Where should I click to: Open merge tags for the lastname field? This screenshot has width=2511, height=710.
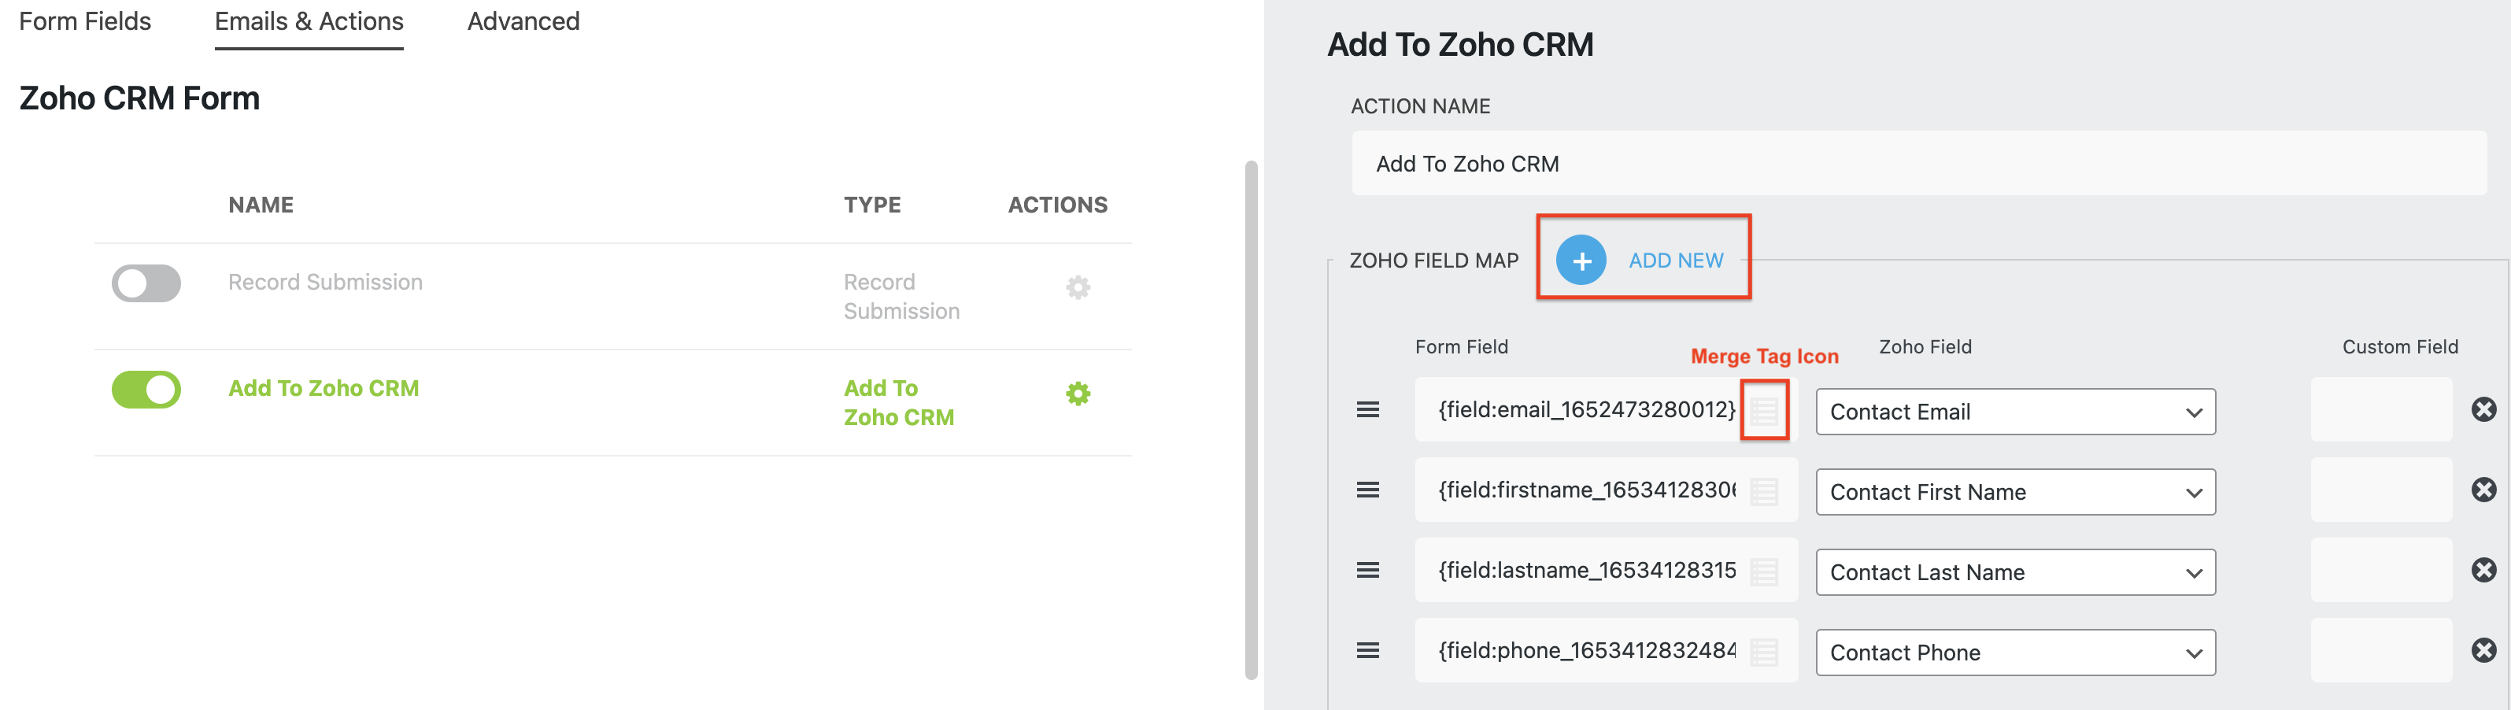point(1766,571)
